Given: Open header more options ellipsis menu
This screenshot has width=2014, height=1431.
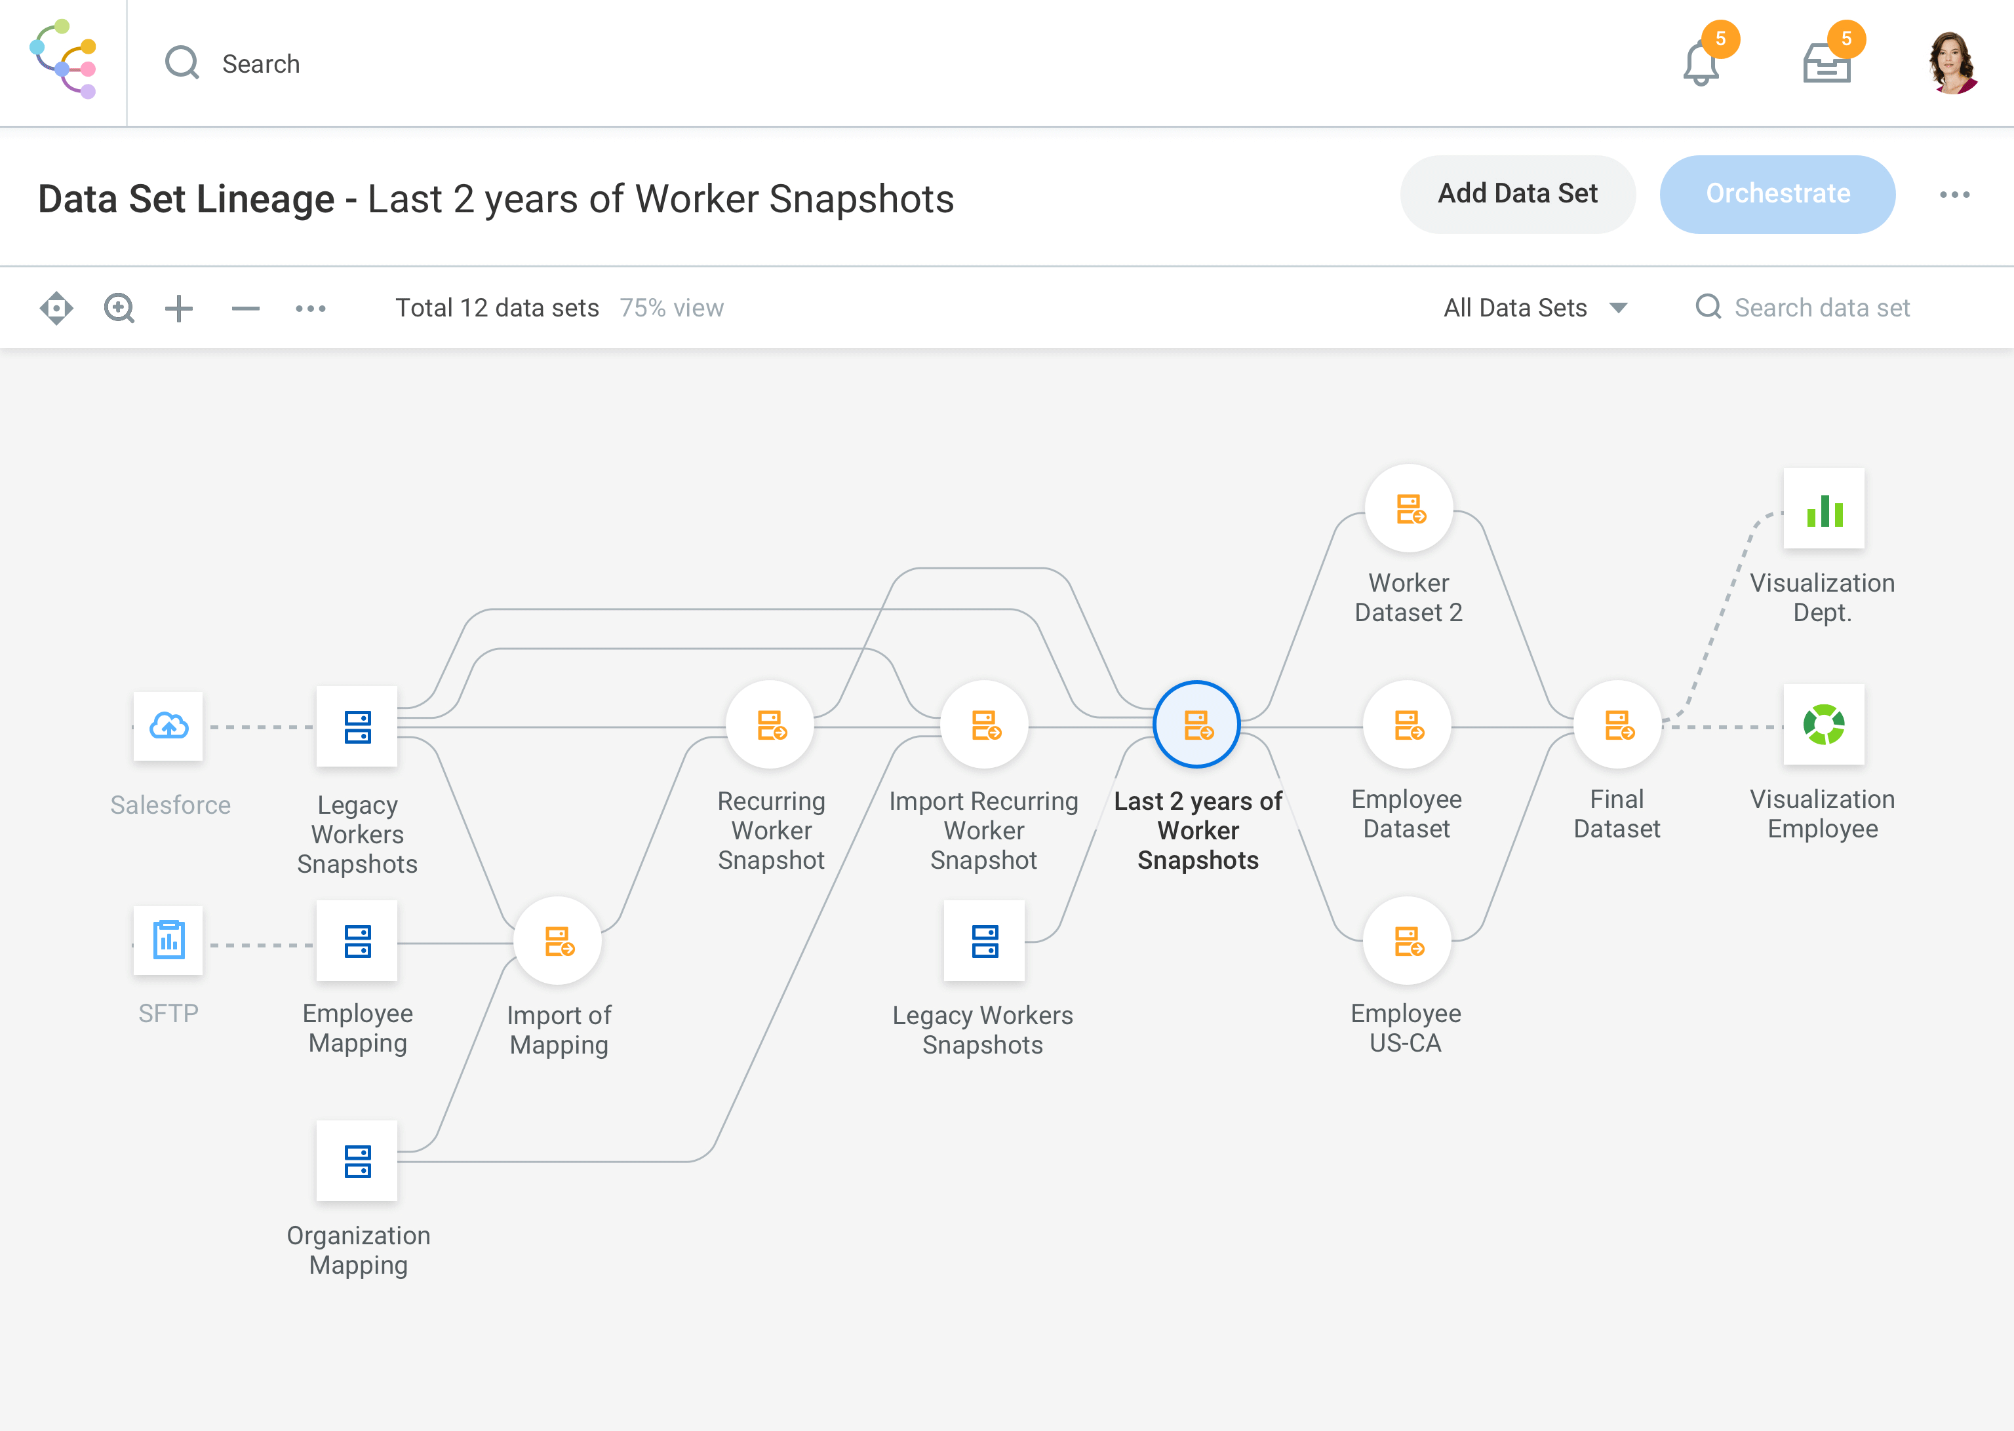Looking at the screenshot, I should click(1954, 195).
